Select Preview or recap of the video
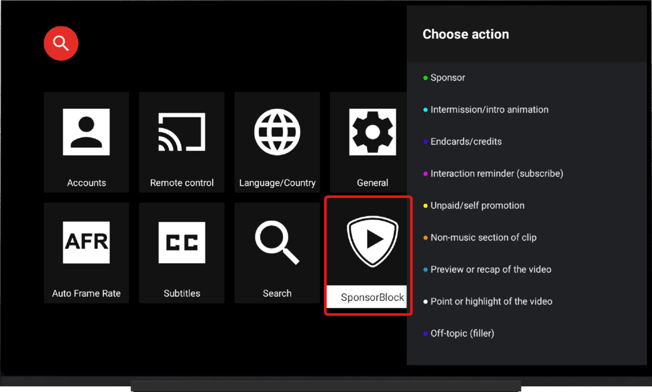 click(x=526, y=270)
